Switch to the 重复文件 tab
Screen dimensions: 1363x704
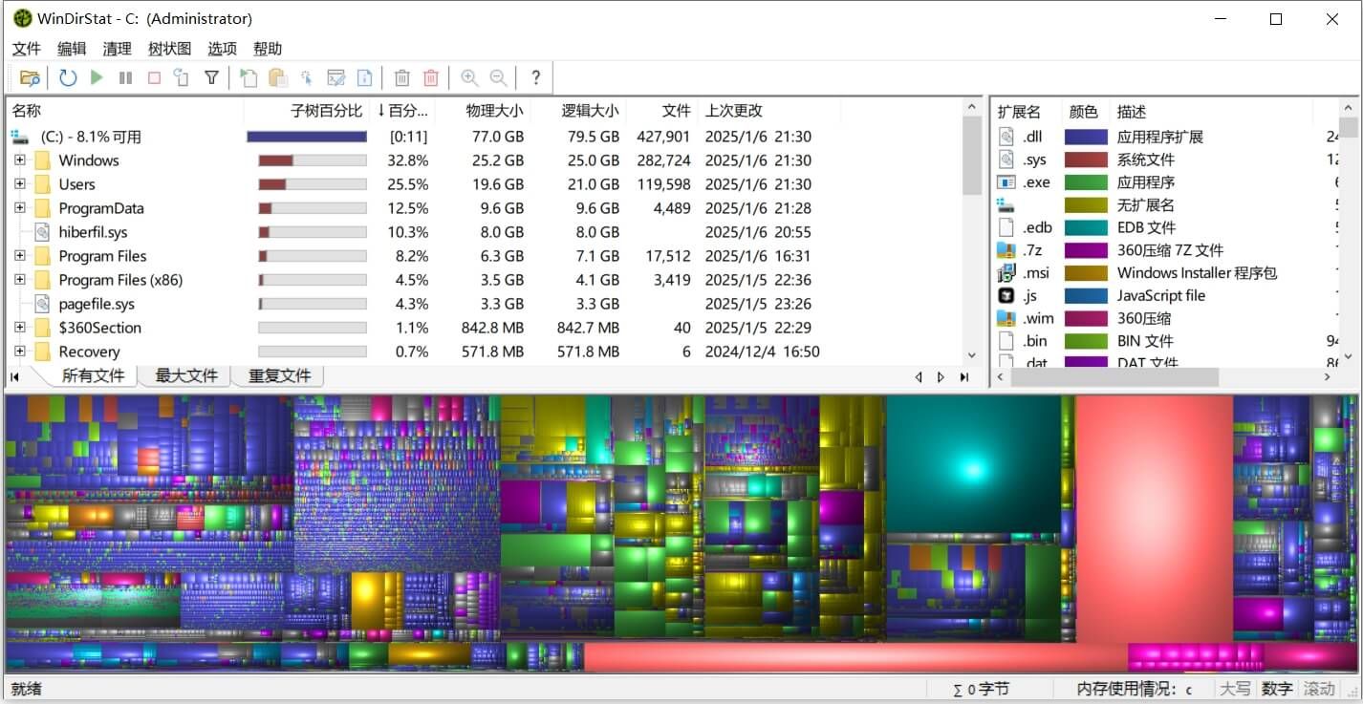[279, 376]
